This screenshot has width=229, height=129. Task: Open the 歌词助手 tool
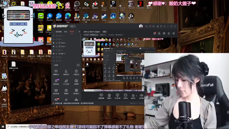[76, 91]
